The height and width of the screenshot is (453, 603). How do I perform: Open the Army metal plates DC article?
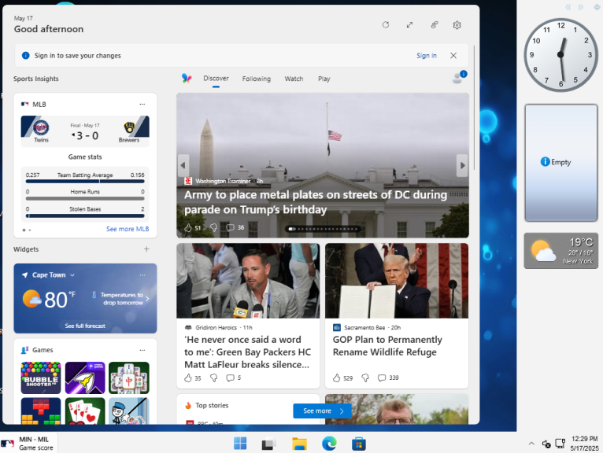click(x=316, y=202)
